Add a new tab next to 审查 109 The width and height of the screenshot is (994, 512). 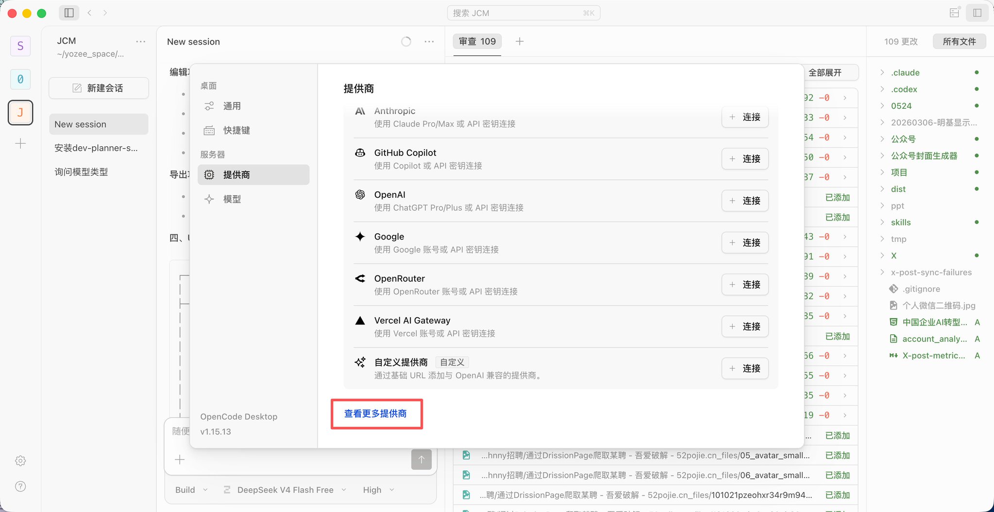click(x=520, y=42)
